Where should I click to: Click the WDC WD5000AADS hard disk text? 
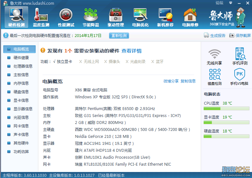click(132, 130)
